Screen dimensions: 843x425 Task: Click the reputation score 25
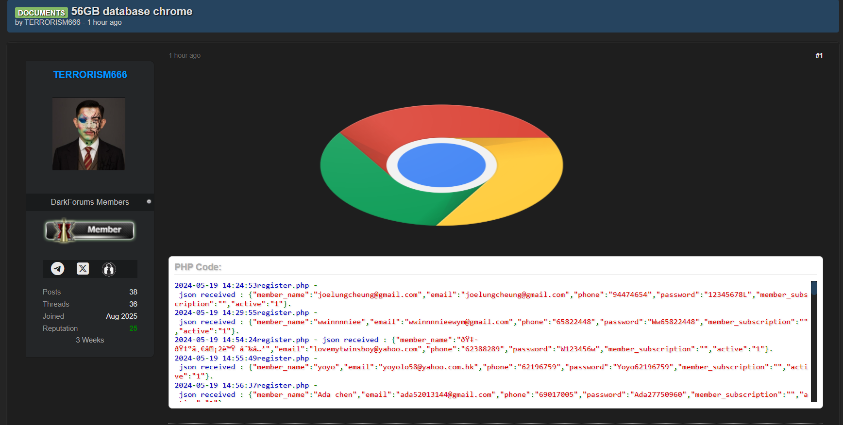pos(133,328)
